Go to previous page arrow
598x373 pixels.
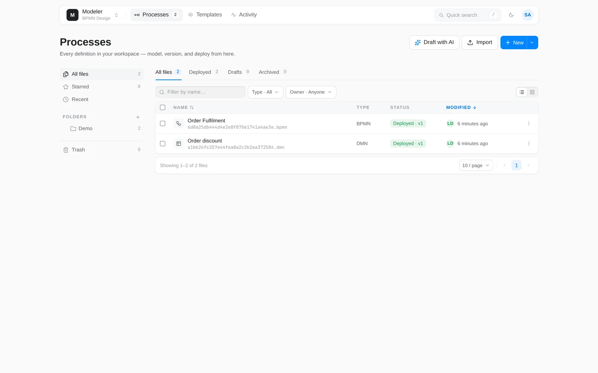[x=505, y=165]
